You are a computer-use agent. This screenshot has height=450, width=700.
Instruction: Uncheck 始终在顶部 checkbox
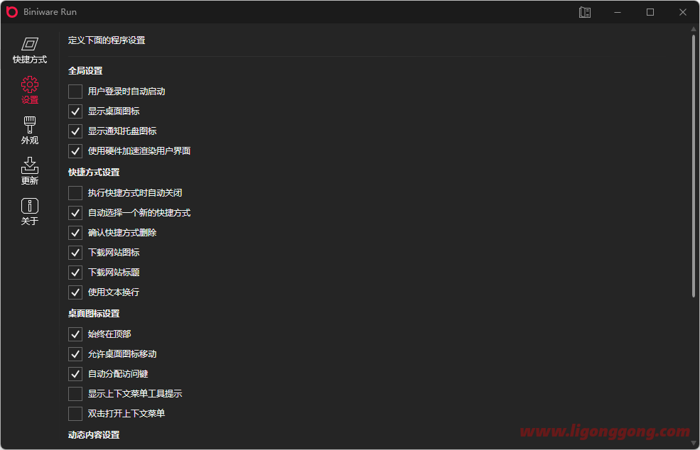[75, 334]
